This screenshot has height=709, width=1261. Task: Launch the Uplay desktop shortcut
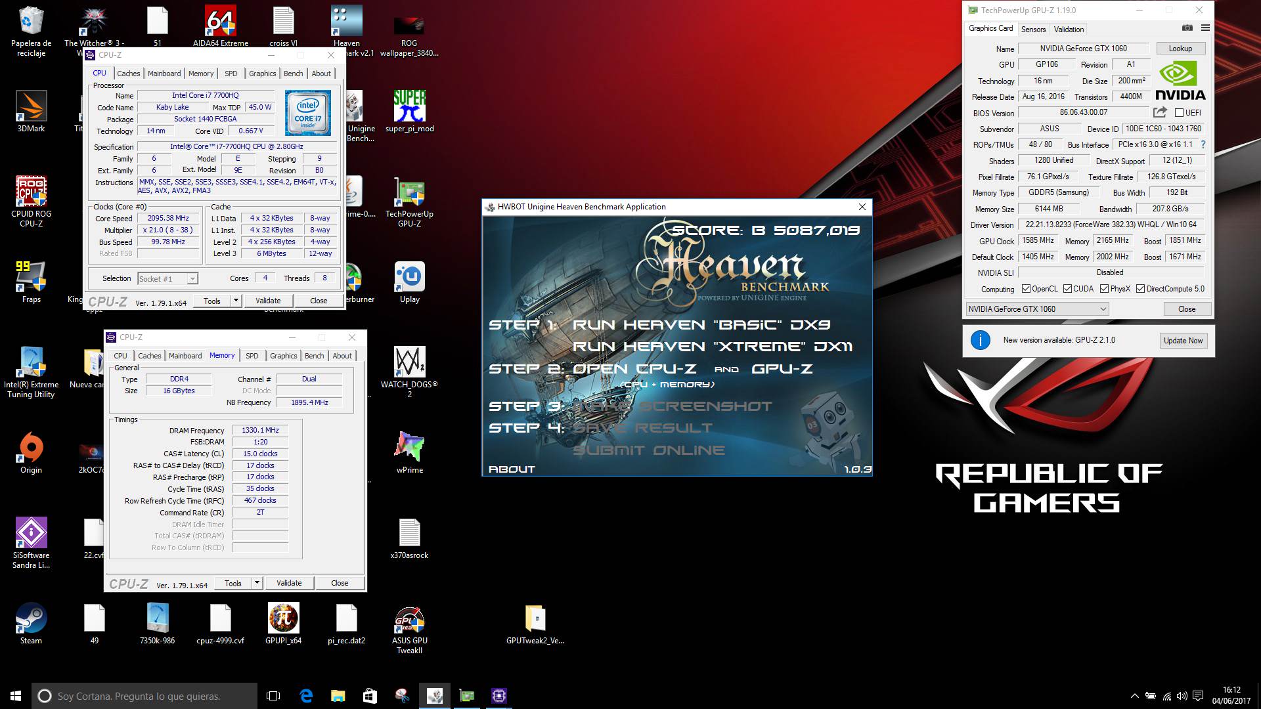coord(409,282)
